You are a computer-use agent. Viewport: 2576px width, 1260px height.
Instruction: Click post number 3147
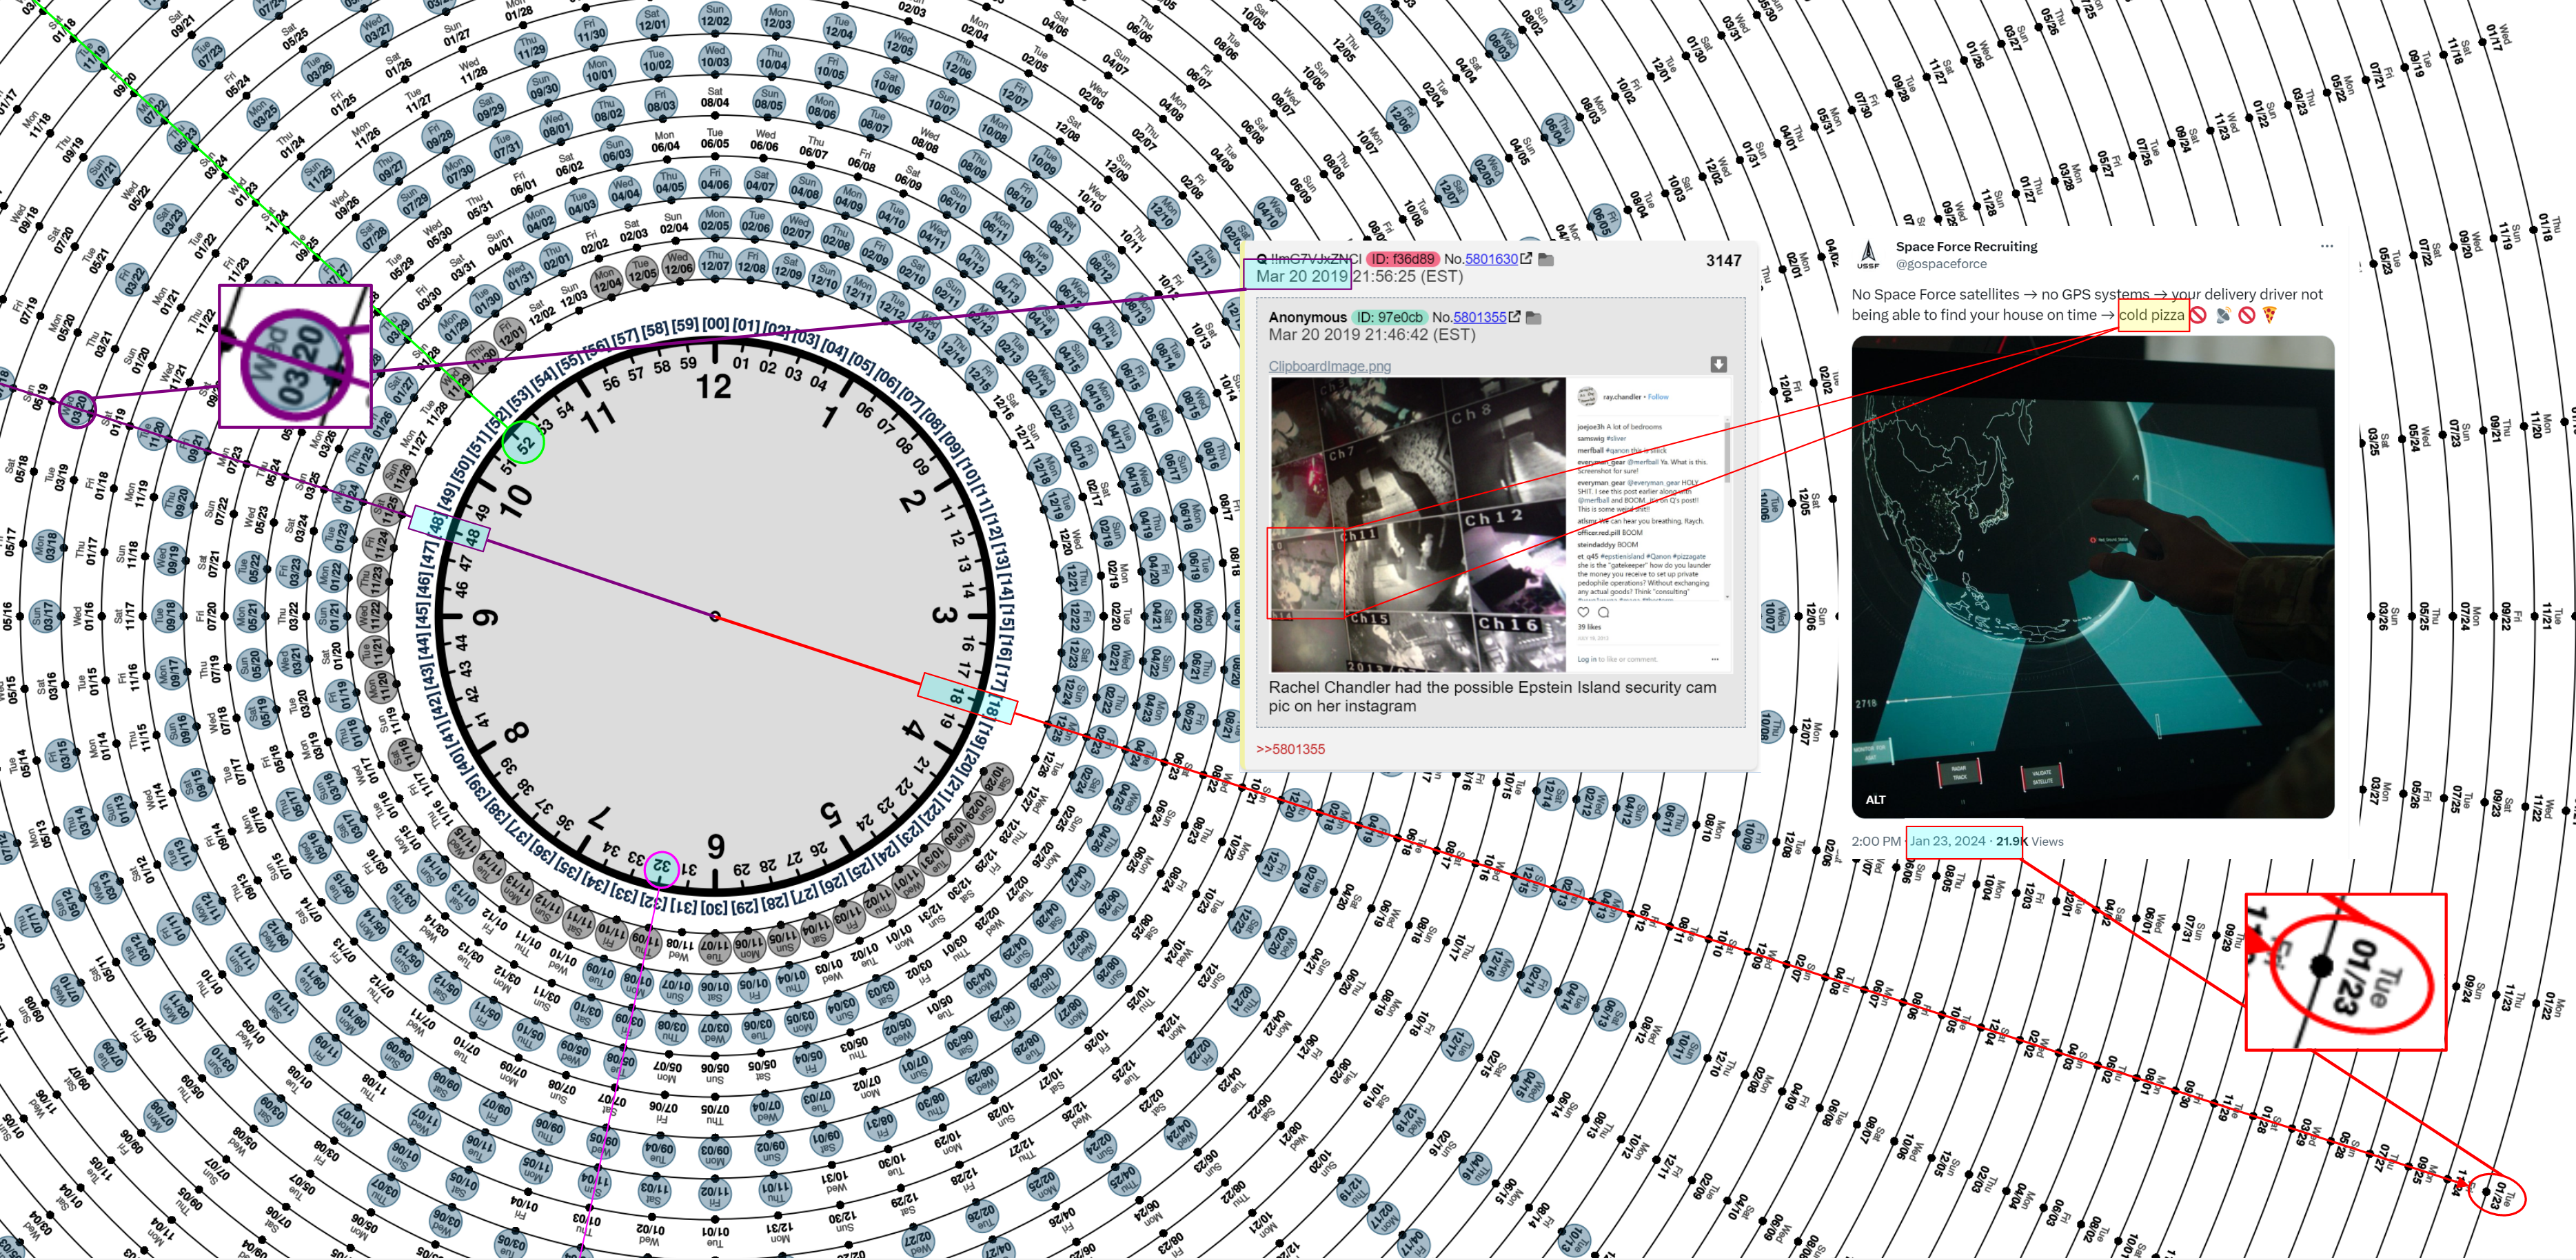tap(1723, 261)
